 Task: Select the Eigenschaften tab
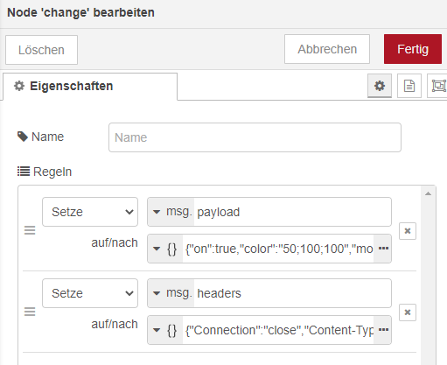tap(90, 87)
